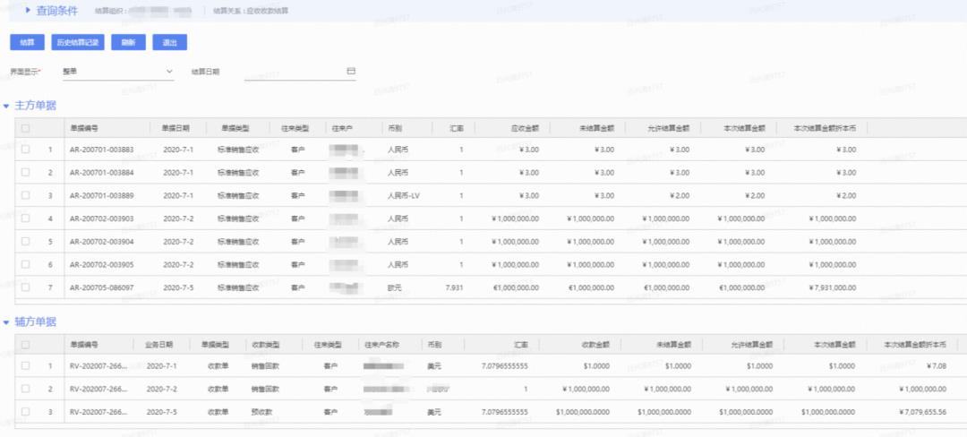Screen dimensions: 967x437
Task: Select document number AR-200702-003904
Action: (102, 242)
